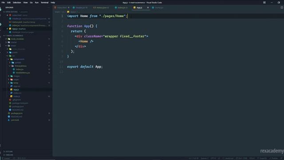The image size is (284, 160).
Task: Switch to the index.jsx editor tab
Action: [x=121, y=8]
